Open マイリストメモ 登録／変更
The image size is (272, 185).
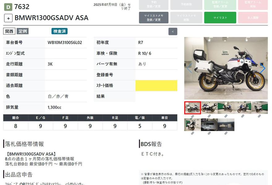point(154,18)
